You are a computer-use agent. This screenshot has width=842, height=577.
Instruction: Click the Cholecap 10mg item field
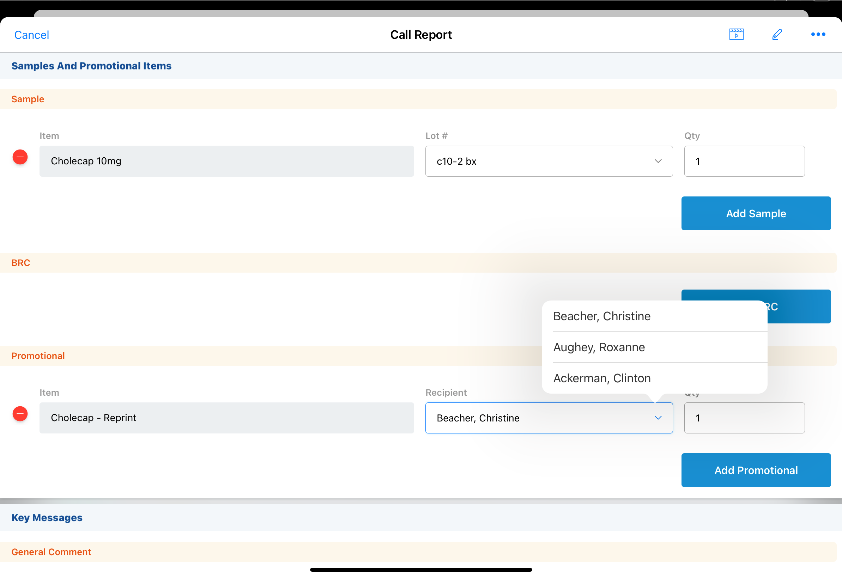click(226, 161)
